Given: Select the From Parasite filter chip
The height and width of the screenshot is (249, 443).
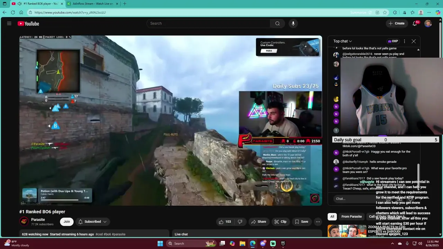Looking at the screenshot, I should tap(351, 216).
